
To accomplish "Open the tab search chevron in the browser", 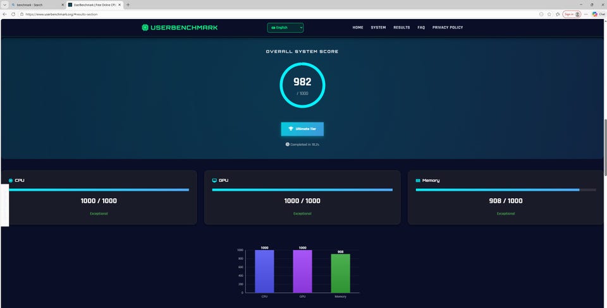I will click(x=4, y=4).
